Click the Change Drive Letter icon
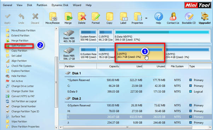This screenshot has height=130, width=213. click(x=7, y=86)
